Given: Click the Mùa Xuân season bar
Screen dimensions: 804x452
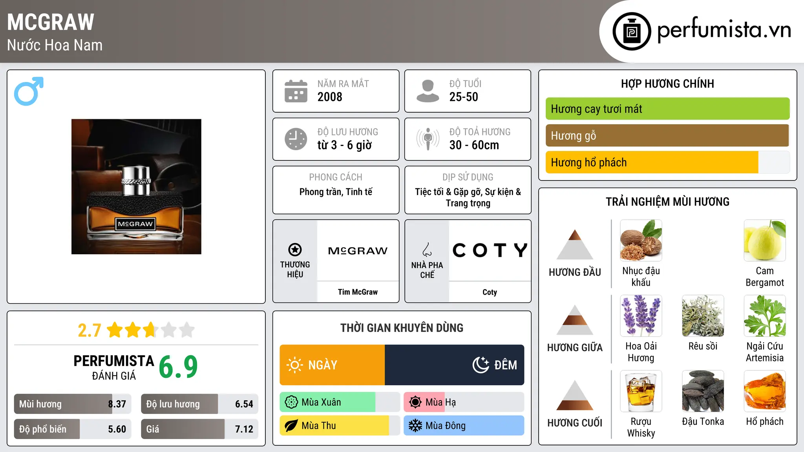Looking at the screenshot, I should [340, 402].
